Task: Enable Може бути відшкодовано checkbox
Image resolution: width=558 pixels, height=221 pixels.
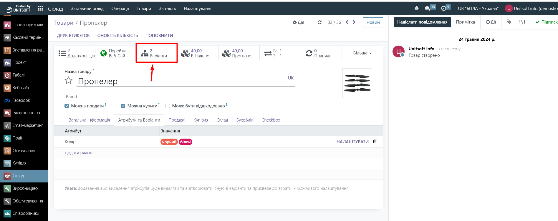Action: pos(168,106)
